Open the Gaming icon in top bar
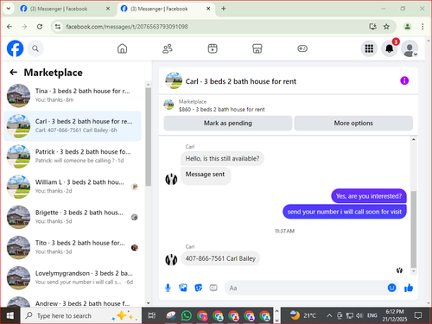432x324 pixels. (x=302, y=48)
